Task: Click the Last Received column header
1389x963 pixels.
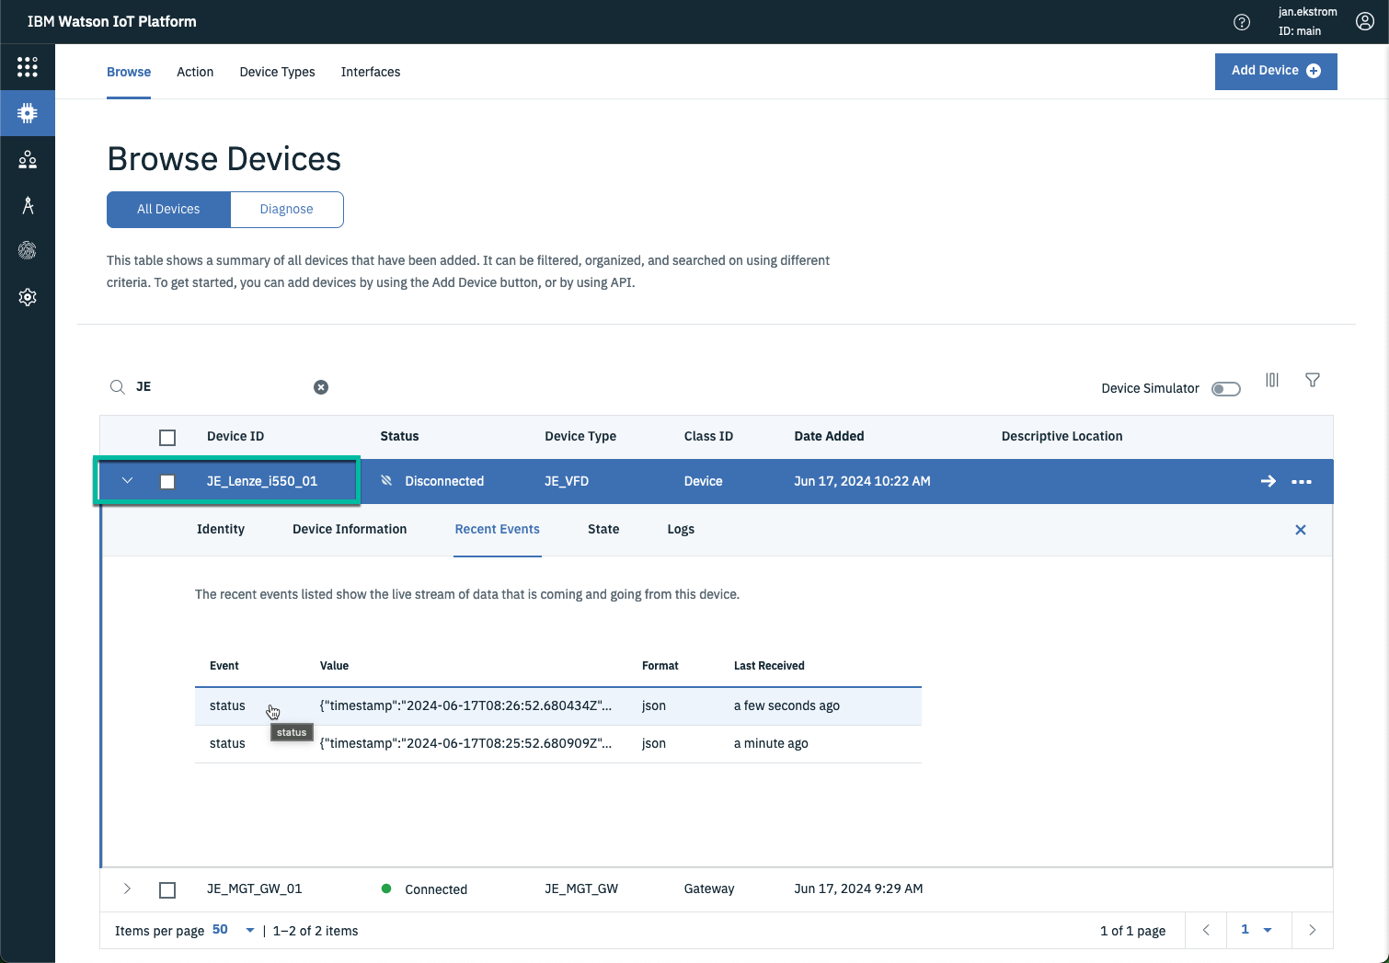Action: point(769,666)
